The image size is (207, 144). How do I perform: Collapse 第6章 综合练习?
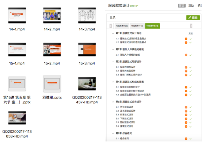(113, 133)
